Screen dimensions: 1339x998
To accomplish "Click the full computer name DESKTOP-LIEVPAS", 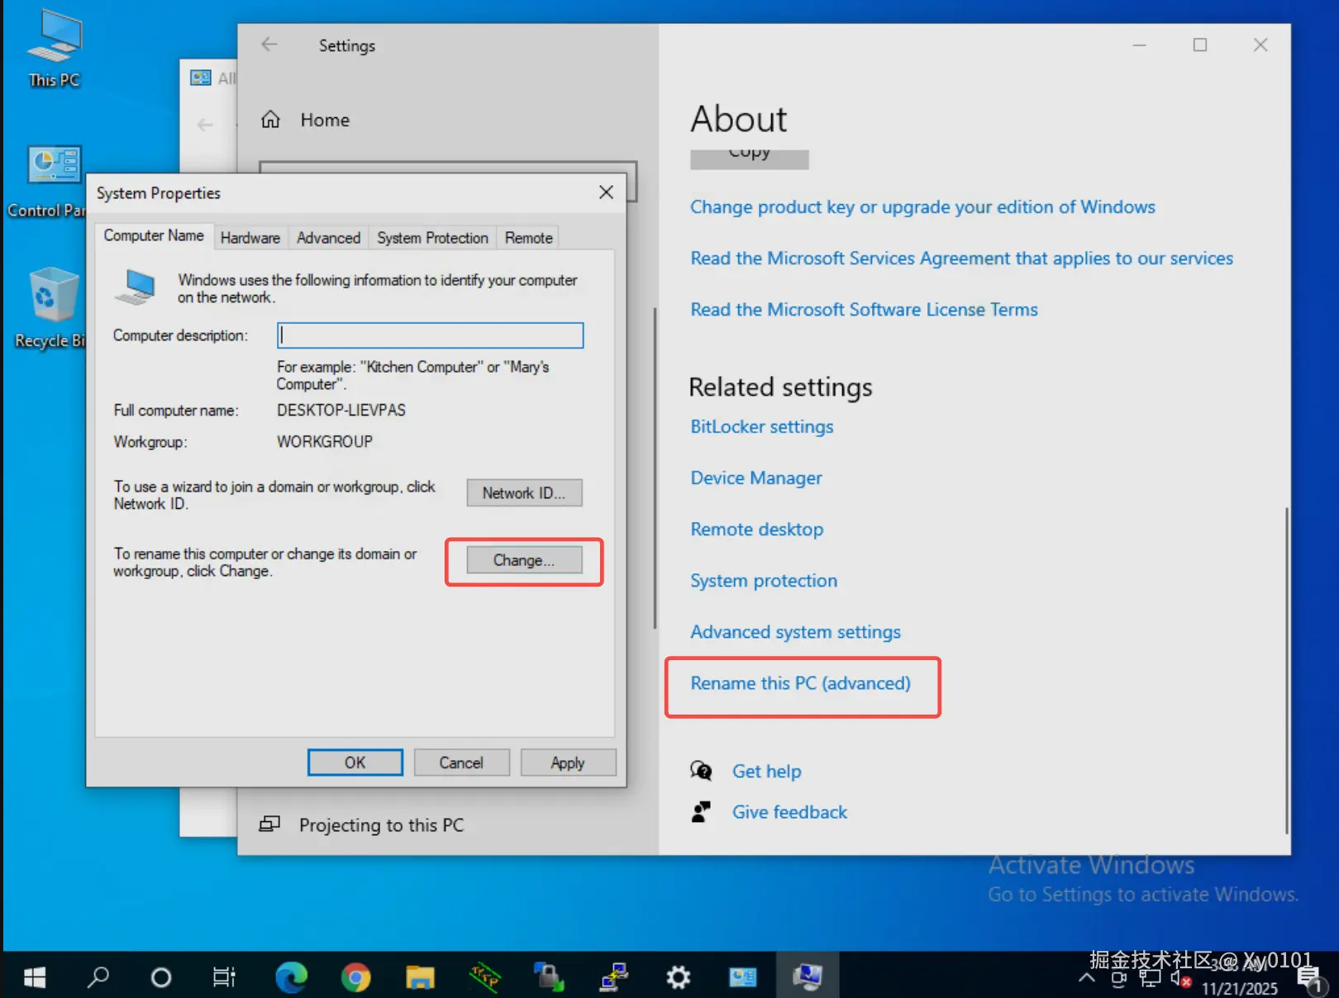I will (341, 410).
